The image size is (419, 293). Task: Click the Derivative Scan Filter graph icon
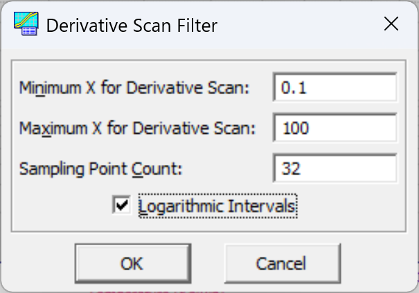click(26, 24)
